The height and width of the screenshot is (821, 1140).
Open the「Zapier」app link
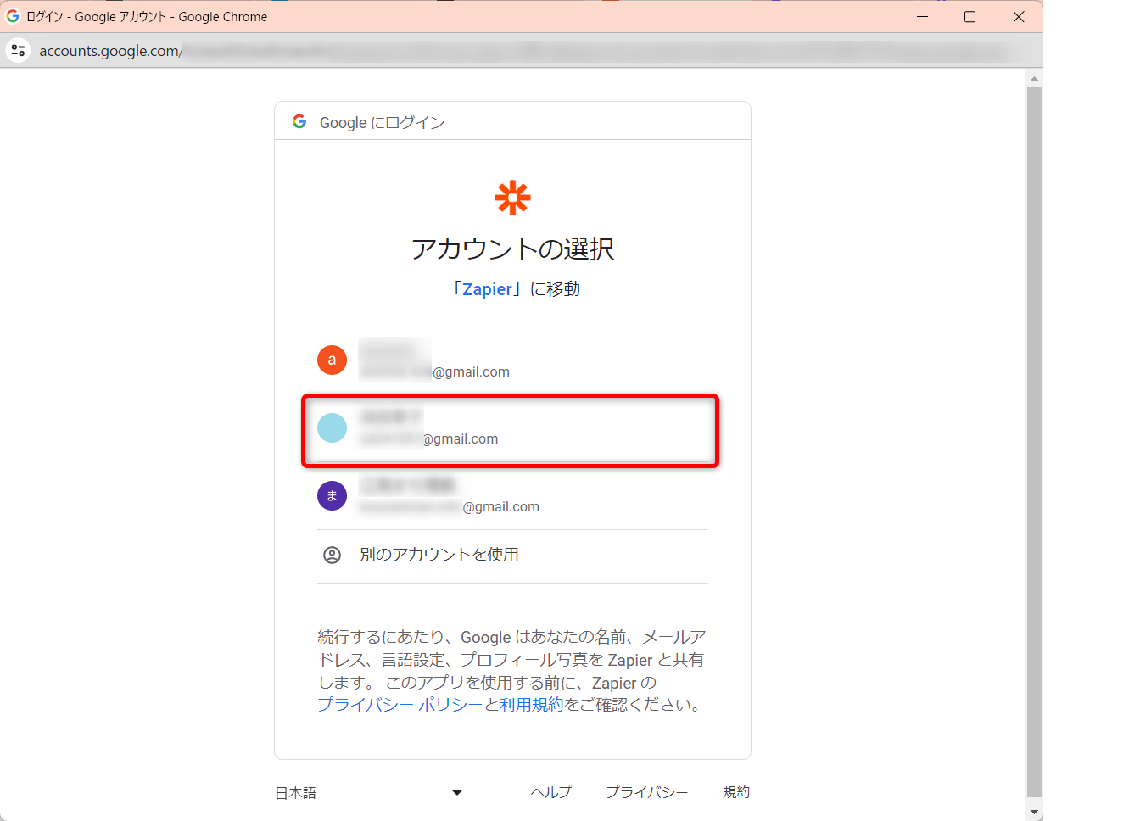click(487, 289)
